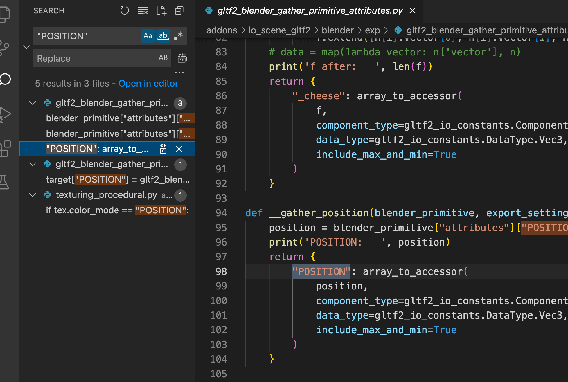The image size is (568, 382).
Task: Close the gltf2_blender_gather_primitive_attributes.py tab
Action: click(x=412, y=11)
